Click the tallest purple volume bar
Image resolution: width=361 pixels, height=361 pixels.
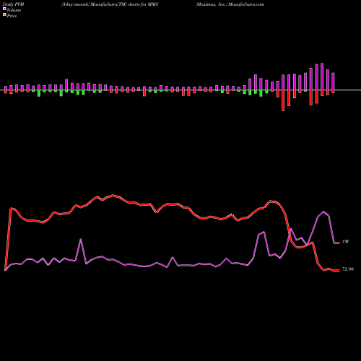[x=322, y=77]
